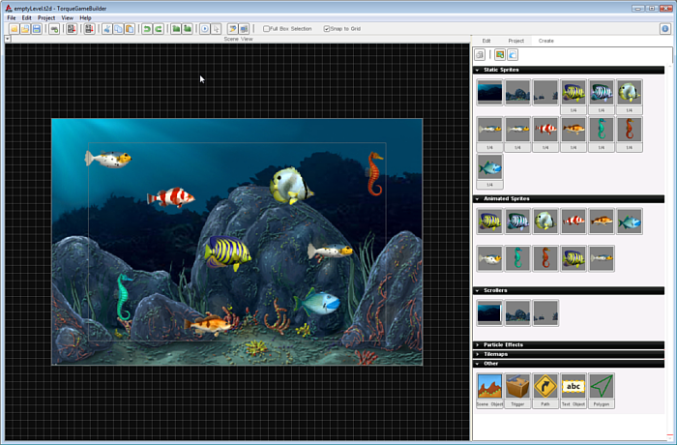
Task: Open the Help menu
Action: tap(85, 17)
